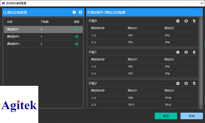Click update gear icon for 测试板件1

[x=77, y=29]
